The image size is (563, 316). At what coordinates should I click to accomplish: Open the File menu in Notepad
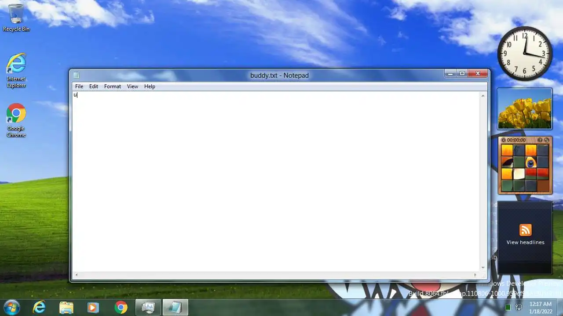pyautogui.click(x=79, y=86)
